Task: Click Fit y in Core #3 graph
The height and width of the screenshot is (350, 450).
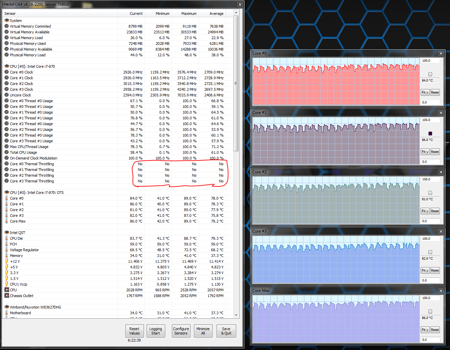Action: click(425, 270)
